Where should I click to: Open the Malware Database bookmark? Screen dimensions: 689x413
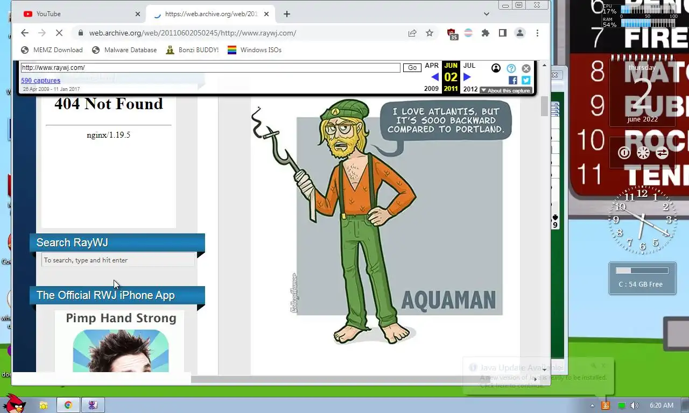124,50
